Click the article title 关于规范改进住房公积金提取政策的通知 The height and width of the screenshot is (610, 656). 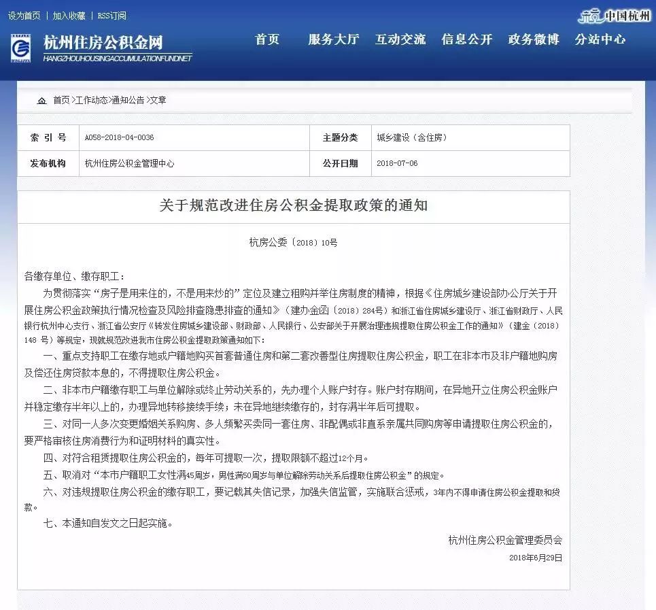293,205
